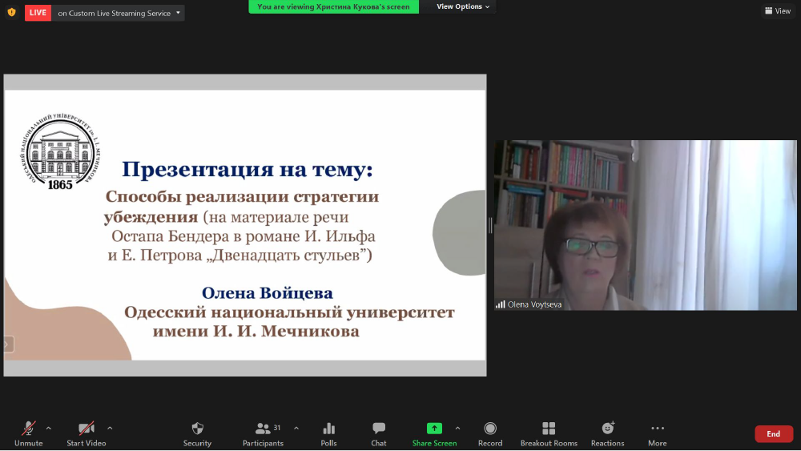801x451 pixels.
Task: Open Breakout Rooms
Action: (x=549, y=433)
